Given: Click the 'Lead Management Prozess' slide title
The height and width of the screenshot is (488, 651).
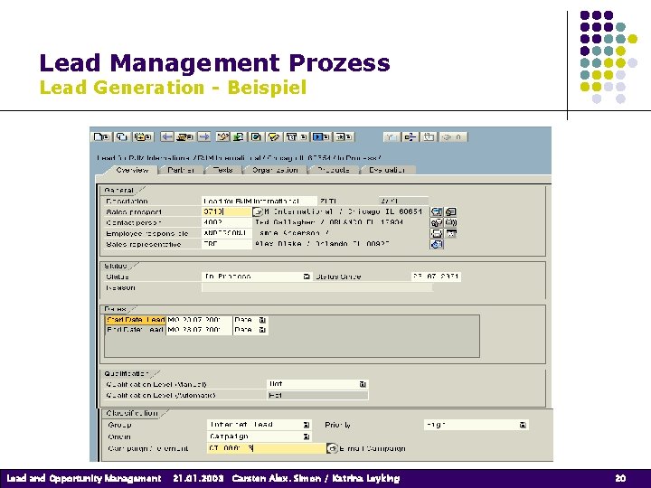Looking at the screenshot, I should 214,62.
